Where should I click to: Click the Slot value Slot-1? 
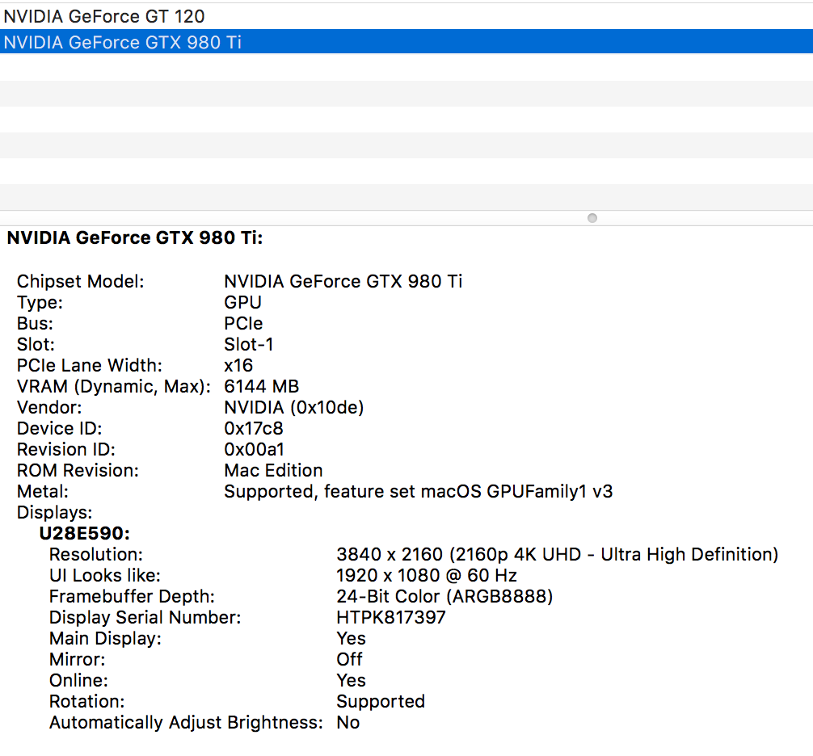pos(249,345)
